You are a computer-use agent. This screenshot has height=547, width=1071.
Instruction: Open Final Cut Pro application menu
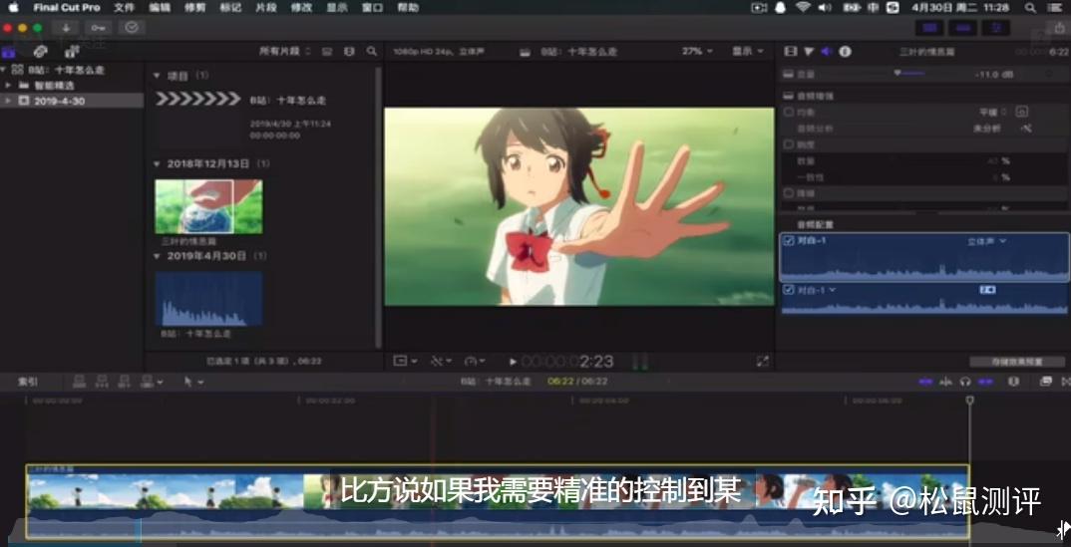[x=66, y=8]
